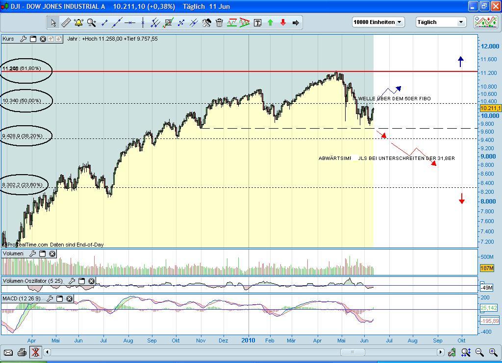Open Volumen Oszillator wrench settings
This screenshot has height=363, width=502.
tap(72, 281)
